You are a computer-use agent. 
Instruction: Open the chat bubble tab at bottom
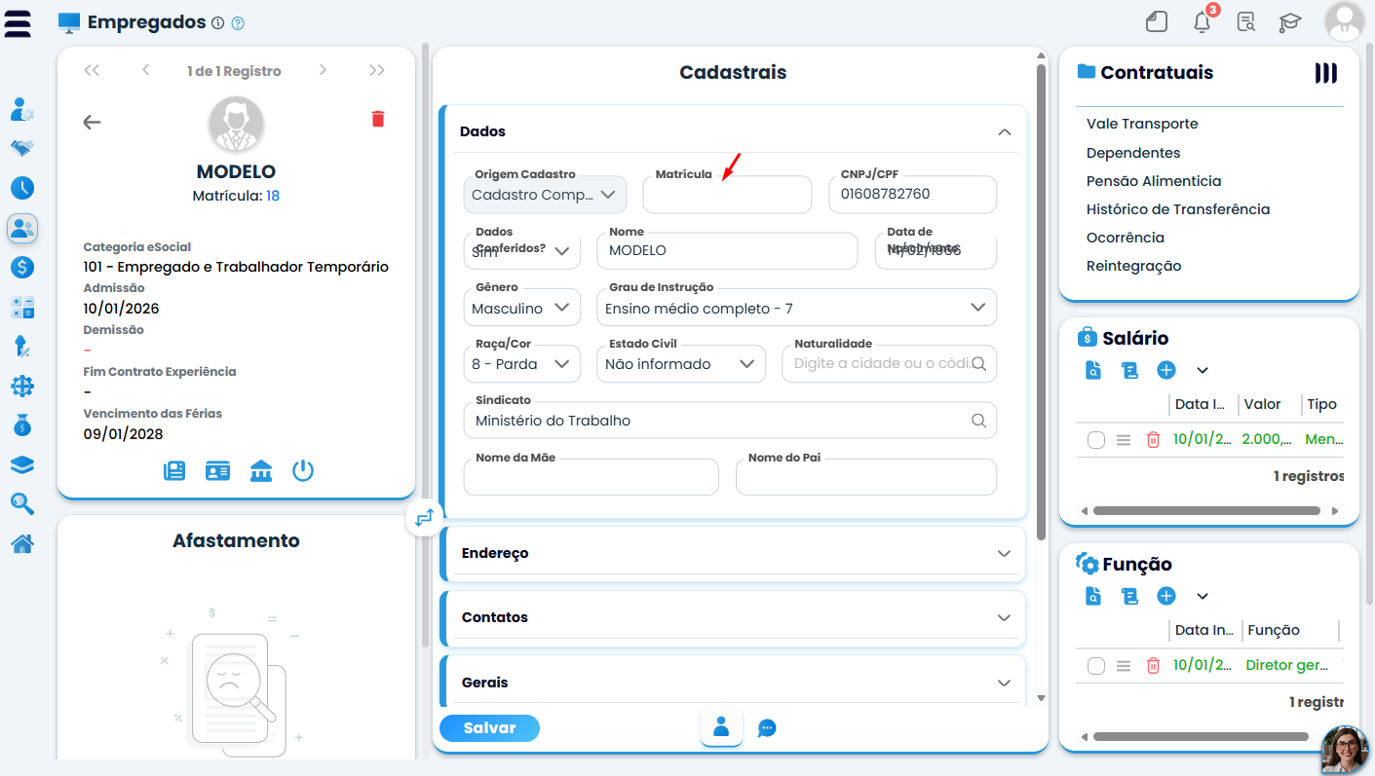pos(767,727)
